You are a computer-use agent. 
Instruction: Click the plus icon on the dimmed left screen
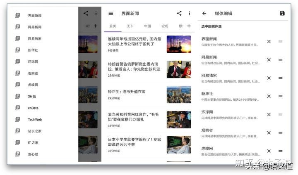click(x=96, y=26)
